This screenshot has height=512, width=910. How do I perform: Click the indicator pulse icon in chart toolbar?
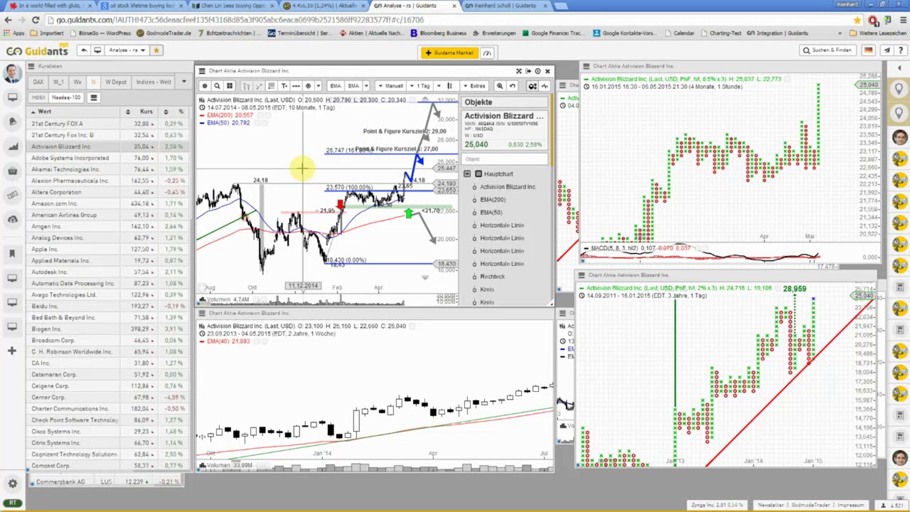(x=545, y=86)
